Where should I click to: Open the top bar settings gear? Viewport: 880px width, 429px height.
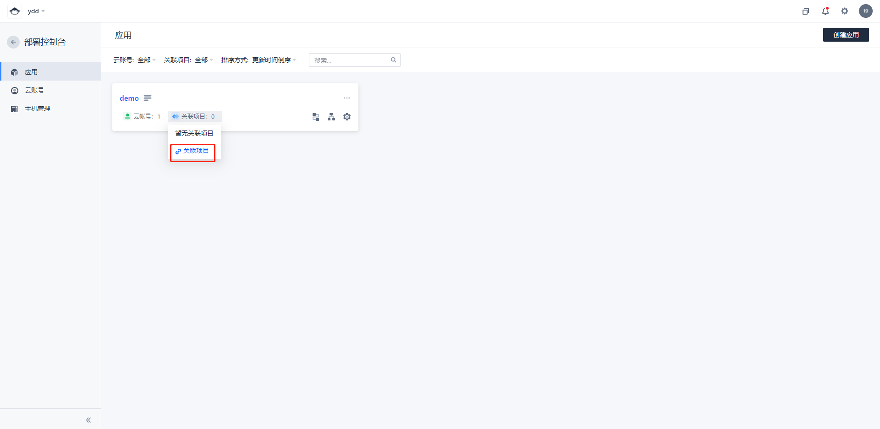(845, 11)
